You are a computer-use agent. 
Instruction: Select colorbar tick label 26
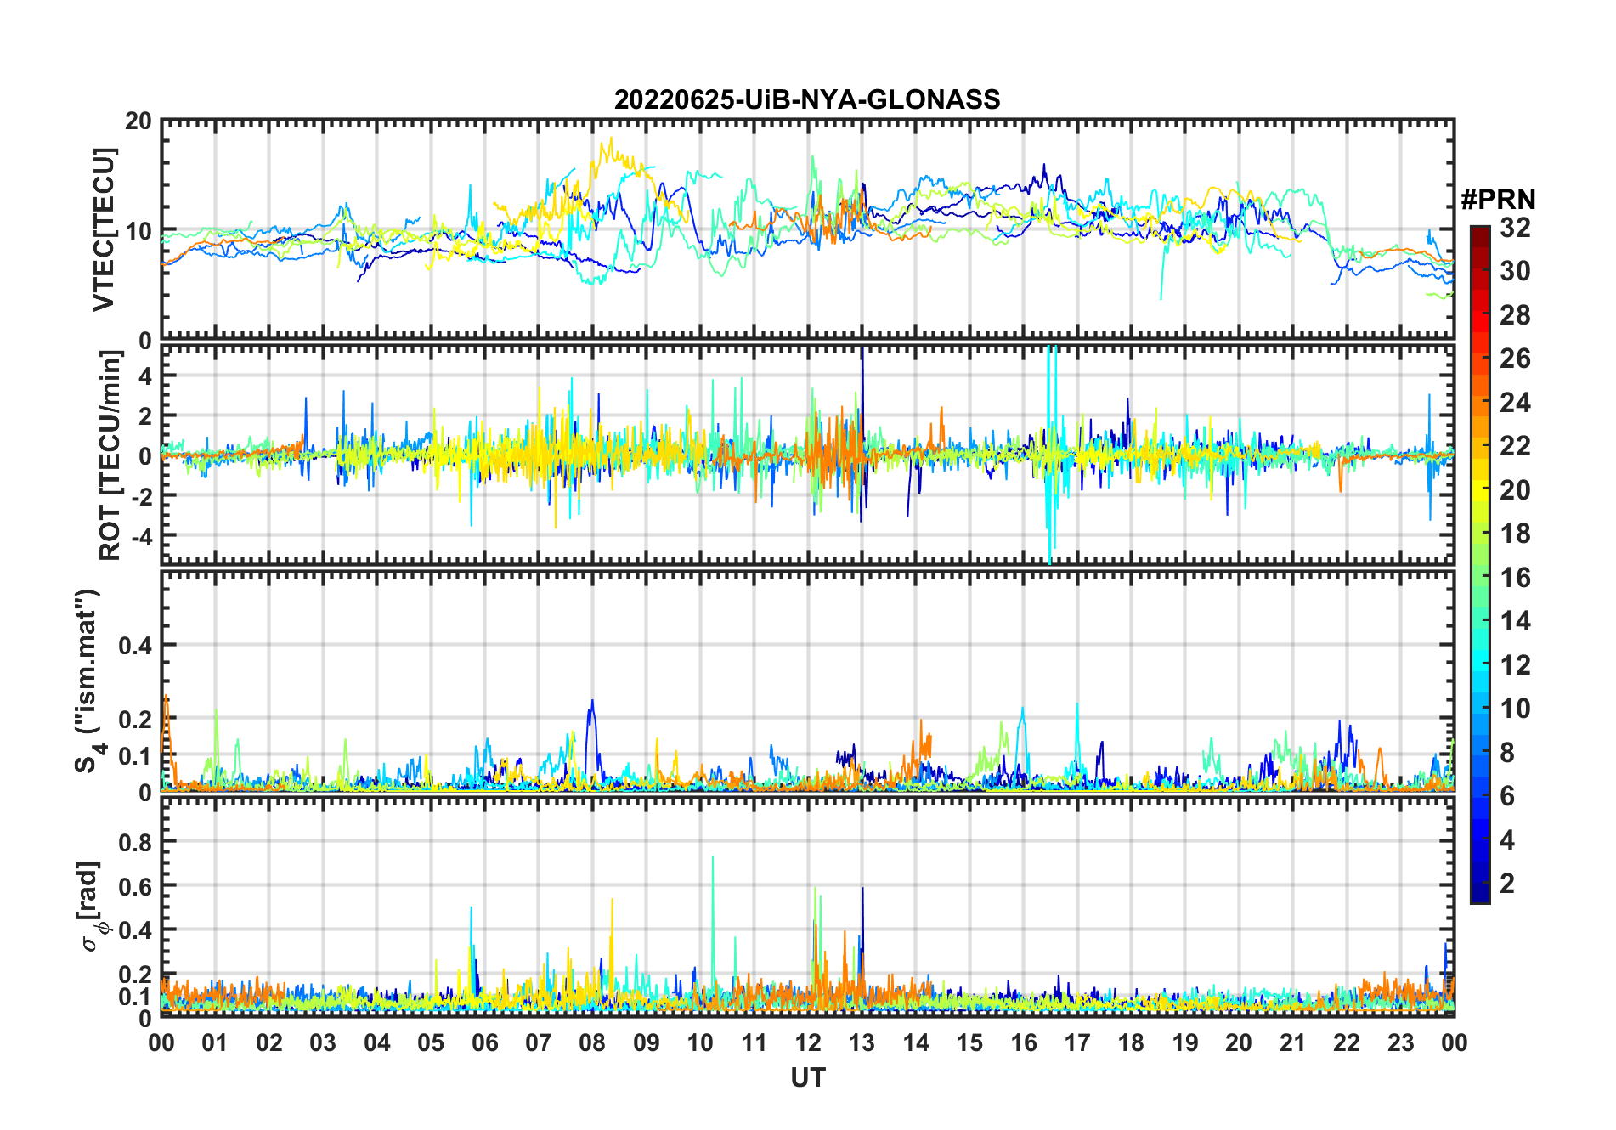point(1515,359)
